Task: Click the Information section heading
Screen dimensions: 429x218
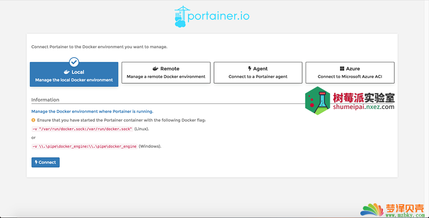Action: pyautogui.click(x=45, y=99)
